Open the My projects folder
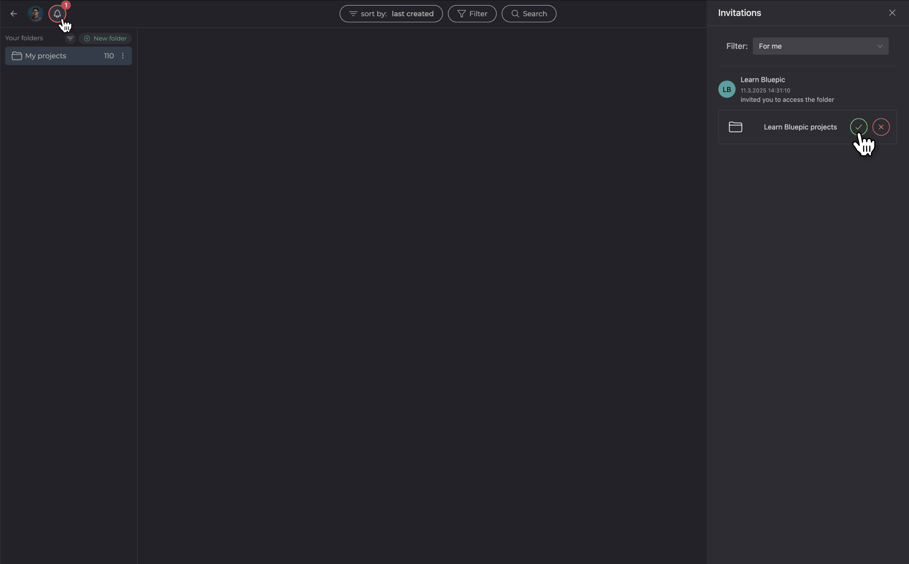909x564 pixels. [x=68, y=56]
